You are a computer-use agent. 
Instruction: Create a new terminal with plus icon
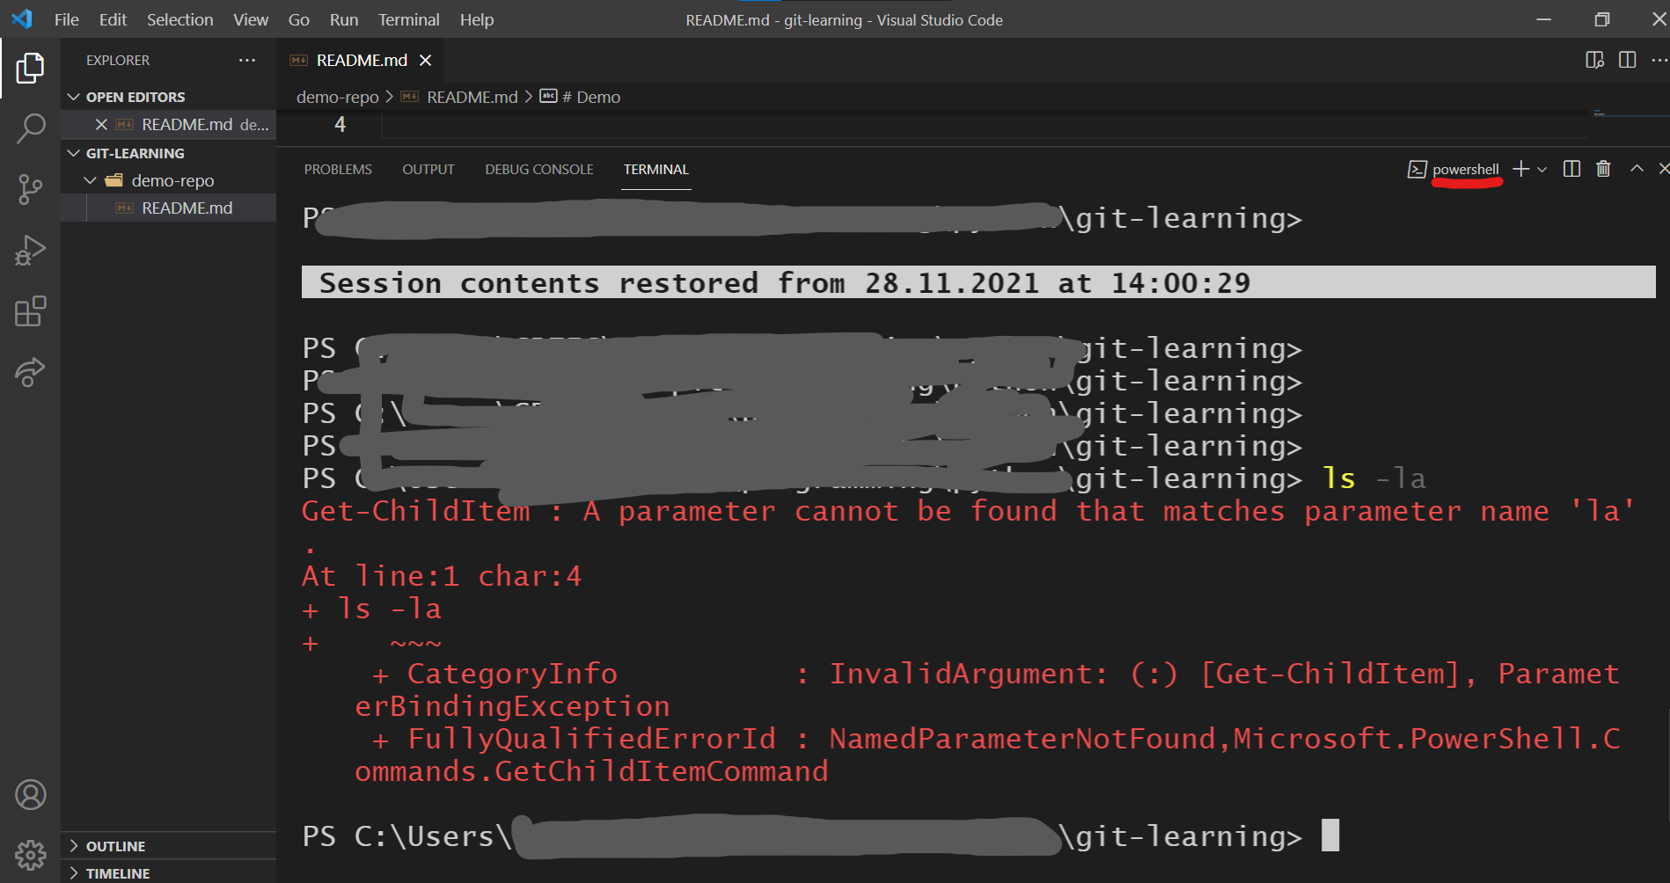[1520, 169]
